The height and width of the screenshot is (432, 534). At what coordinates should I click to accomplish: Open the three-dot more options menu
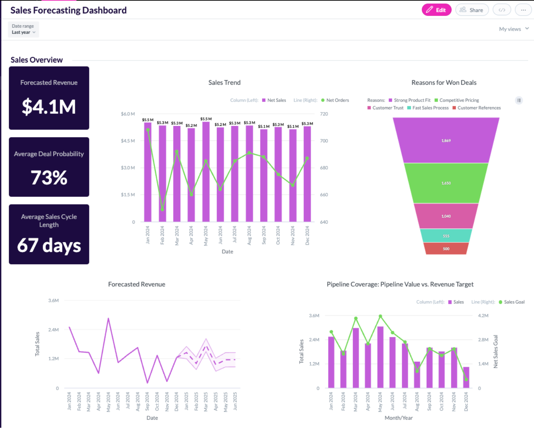click(523, 10)
